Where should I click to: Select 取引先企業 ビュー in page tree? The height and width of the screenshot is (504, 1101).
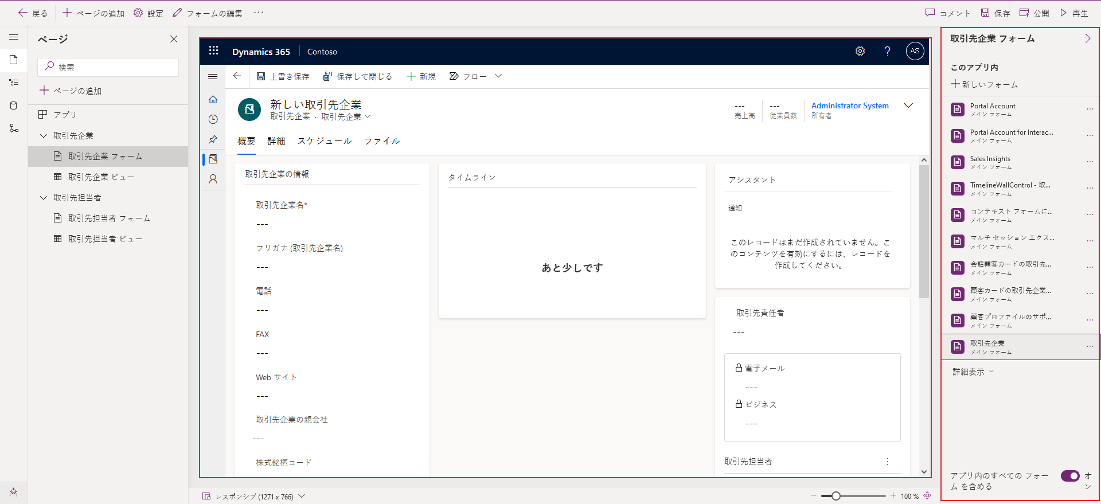pos(101,177)
